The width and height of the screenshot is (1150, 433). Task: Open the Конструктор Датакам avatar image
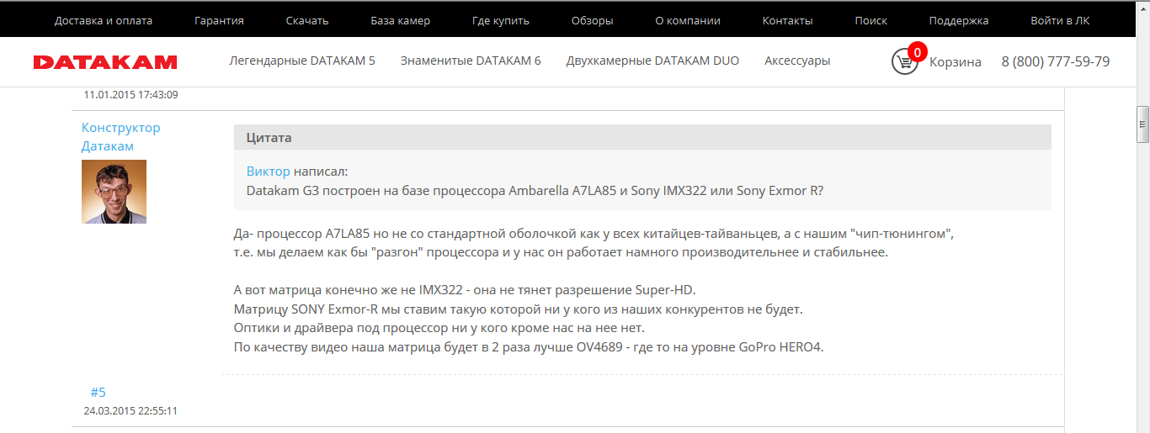click(114, 192)
